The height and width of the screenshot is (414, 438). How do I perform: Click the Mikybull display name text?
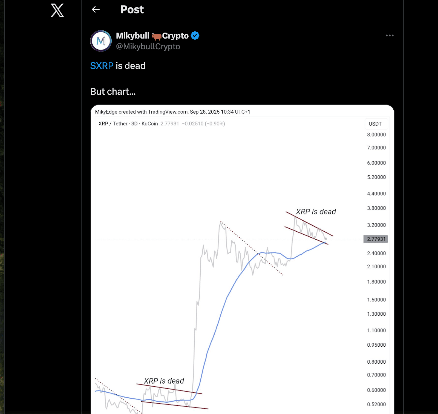pyautogui.click(x=132, y=36)
